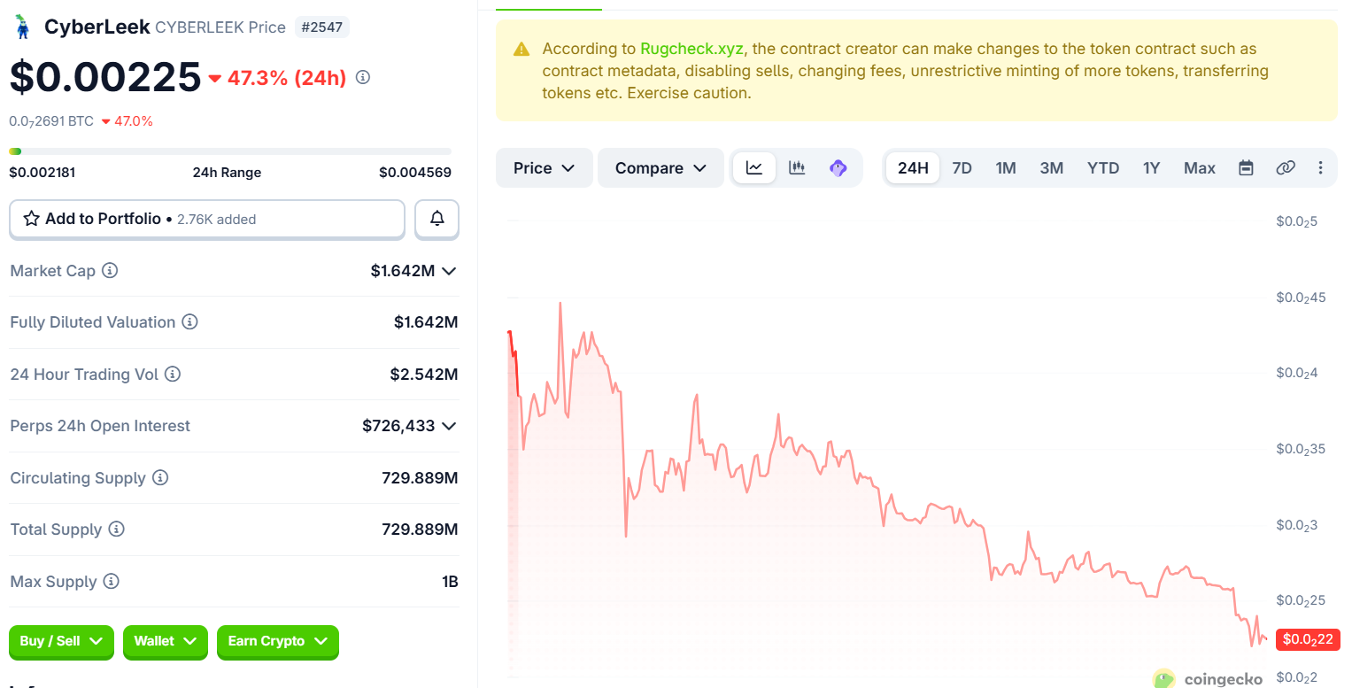This screenshot has width=1352, height=688.
Task: Select the 7D time range tab
Action: 962,168
